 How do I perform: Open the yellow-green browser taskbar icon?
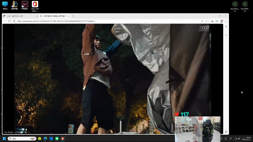(x=40, y=139)
